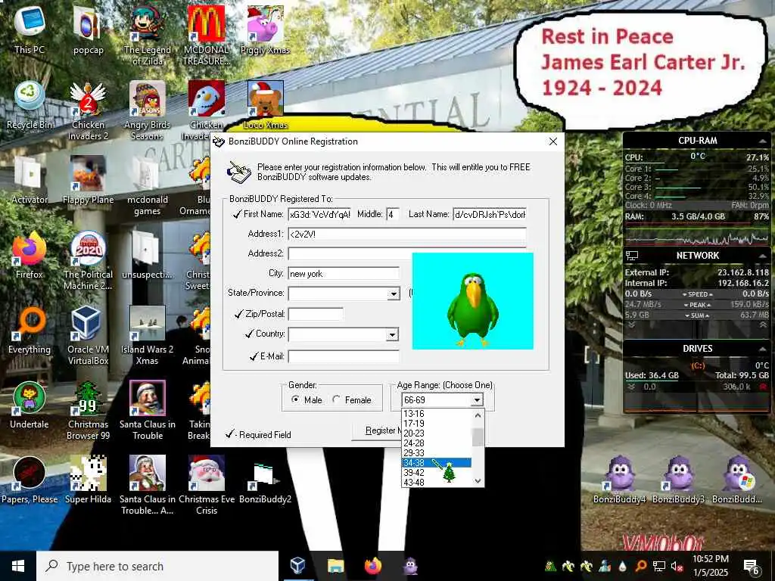
Task: Launch Firefox from the desktop
Action: pyautogui.click(x=30, y=256)
